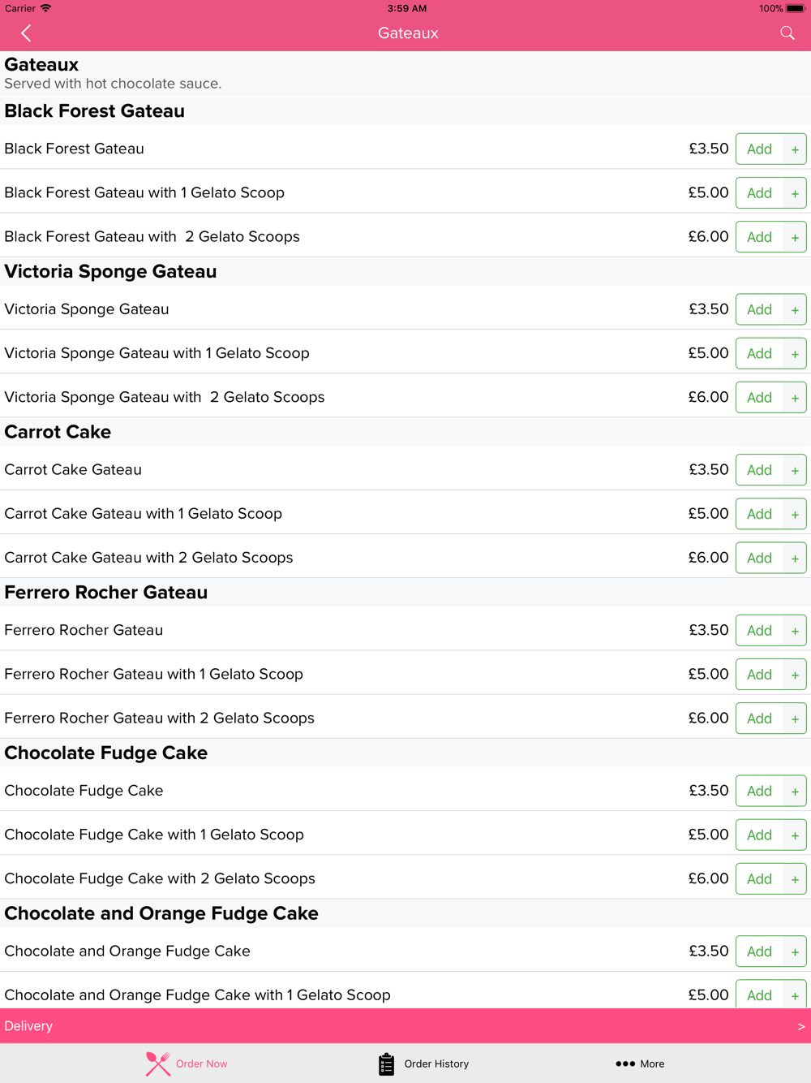Screen dimensions: 811x1083
Task: Plus icon for Black Forest Gateau £3.50
Action: pyautogui.click(x=795, y=149)
